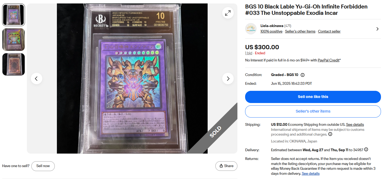Expand the image to full screen view

228,13
